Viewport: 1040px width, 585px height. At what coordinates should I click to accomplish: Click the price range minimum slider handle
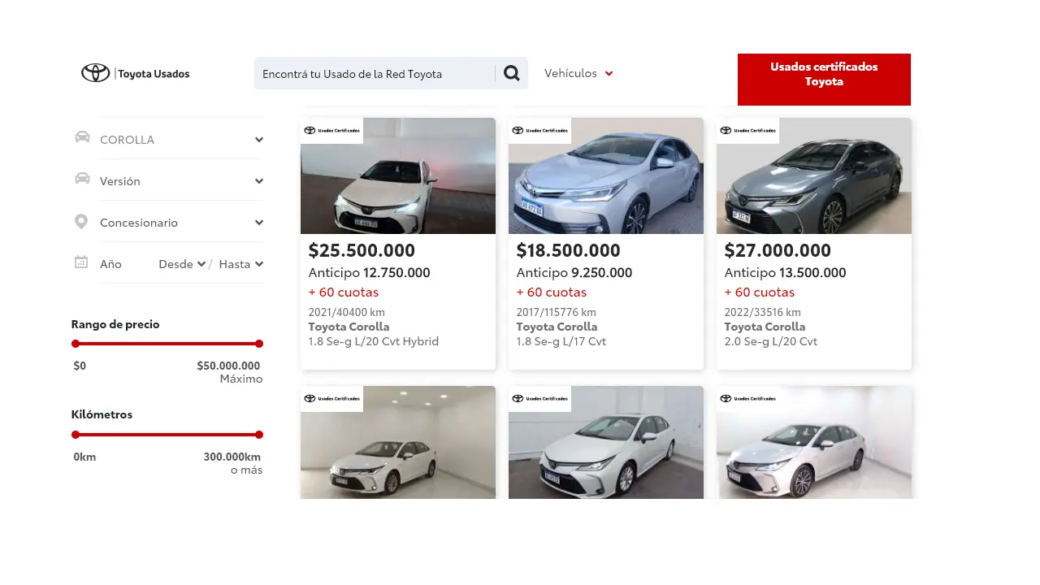click(x=76, y=344)
